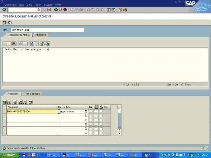Image resolution: width=211 pixels, height=158 pixels.
Task: Open the Goto menu
Action: 29,5
